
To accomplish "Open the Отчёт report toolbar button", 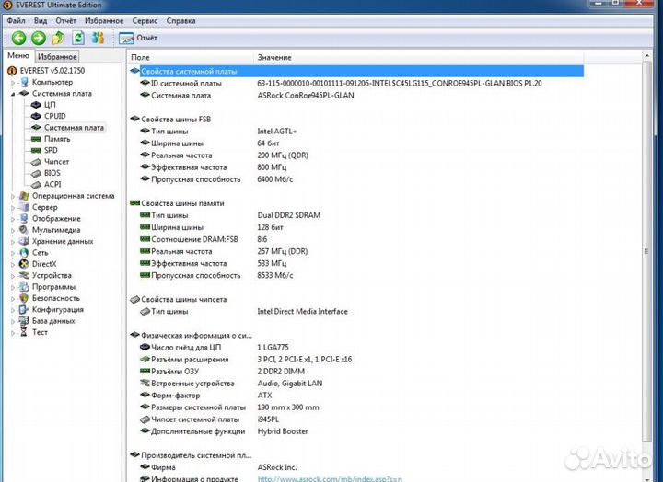I will pos(138,38).
